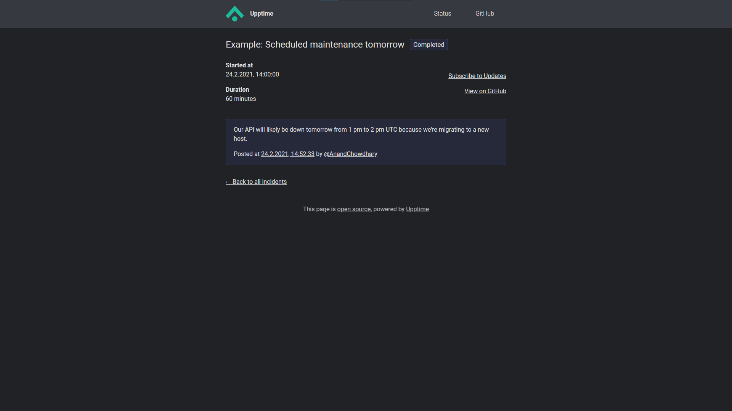Screen dimensions: 732x411
Task: Click the left arrow beside Back to all incidents
Action: [228, 182]
